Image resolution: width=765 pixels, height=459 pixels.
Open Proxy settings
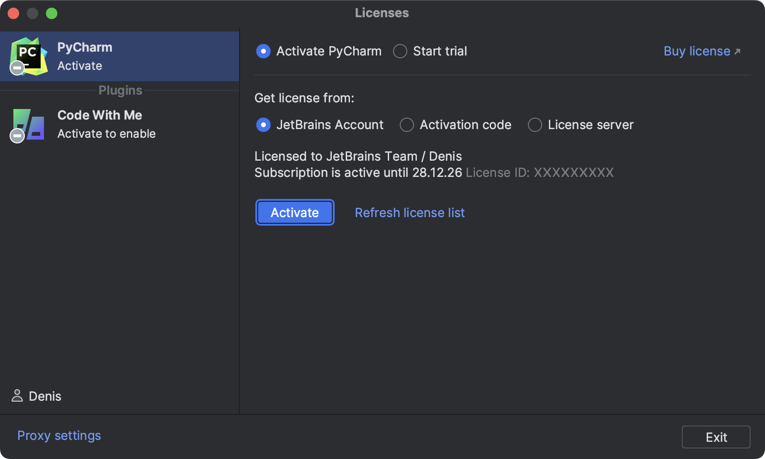[x=58, y=435]
